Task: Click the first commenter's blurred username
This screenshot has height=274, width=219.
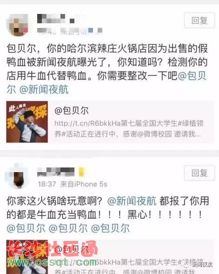Action: 56,19
